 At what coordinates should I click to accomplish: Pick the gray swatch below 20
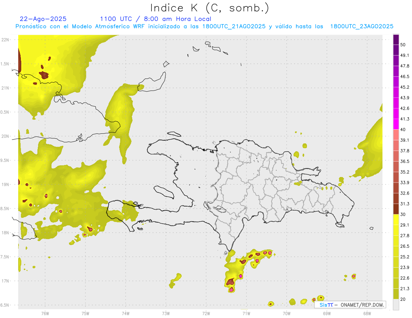coord(396,305)
